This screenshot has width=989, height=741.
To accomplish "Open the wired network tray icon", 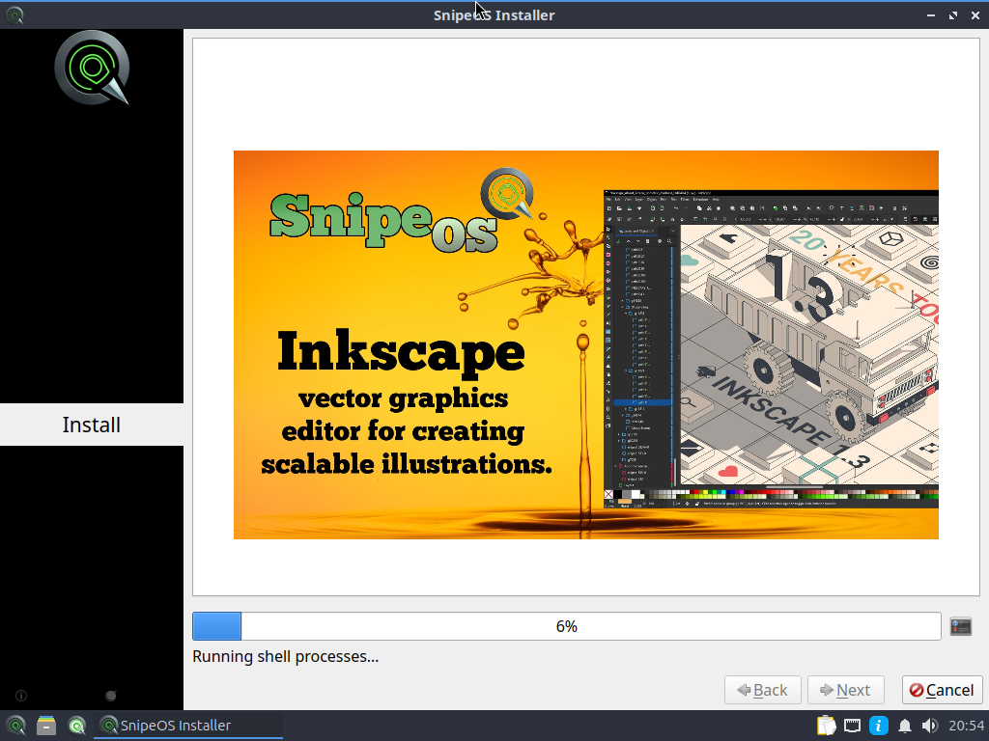I will tap(852, 726).
